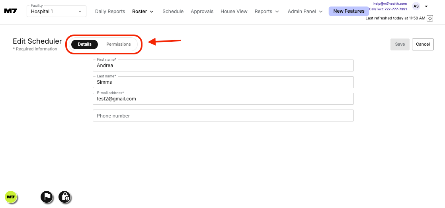This screenshot has height=208, width=445.
Task: Click into the Phone number field
Action: click(223, 116)
